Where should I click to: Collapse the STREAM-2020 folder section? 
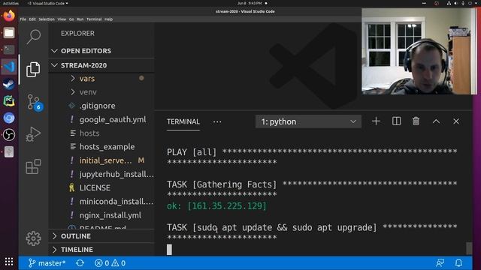[x=101, y=65]
